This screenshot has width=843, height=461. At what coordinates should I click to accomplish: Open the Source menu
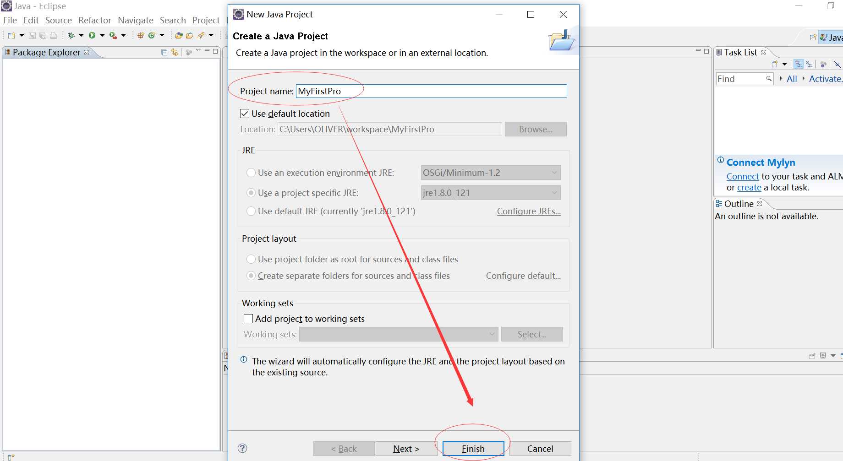click(59, 20)
